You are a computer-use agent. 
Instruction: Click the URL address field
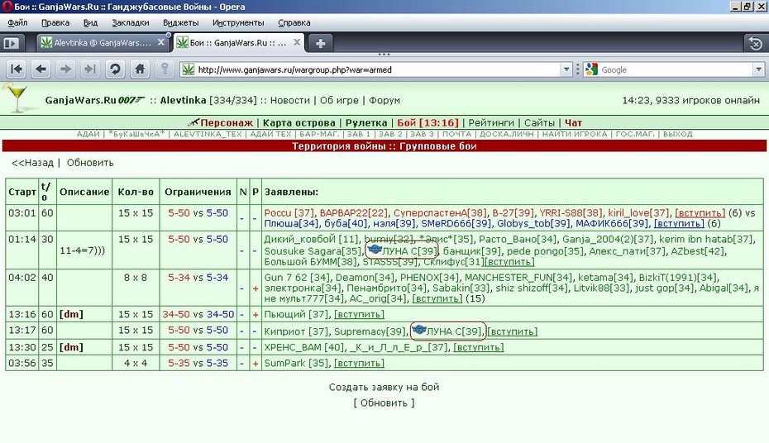pyautogui.click(x=378, y=69)
